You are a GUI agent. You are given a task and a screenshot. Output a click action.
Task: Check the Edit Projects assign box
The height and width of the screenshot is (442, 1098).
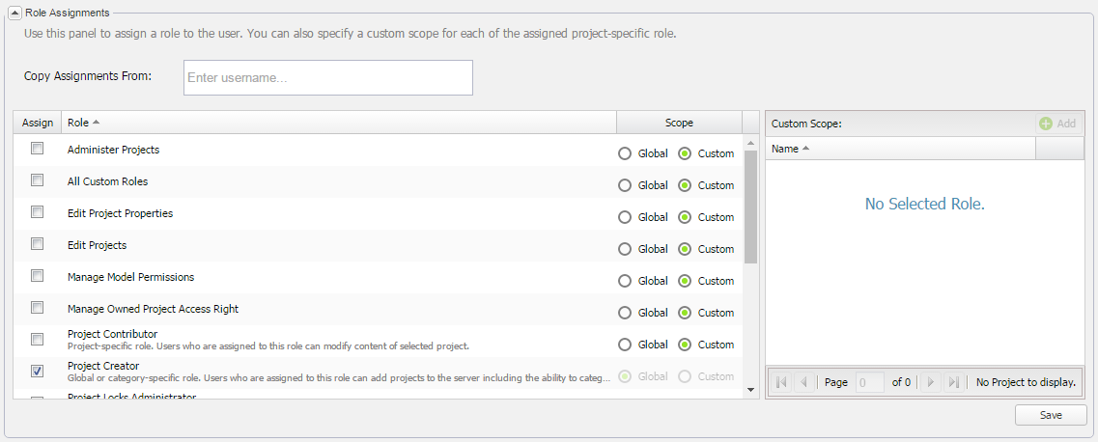pyautogui.click(x=38, y=244)
